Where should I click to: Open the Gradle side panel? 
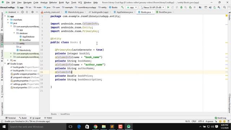[230, 16]
